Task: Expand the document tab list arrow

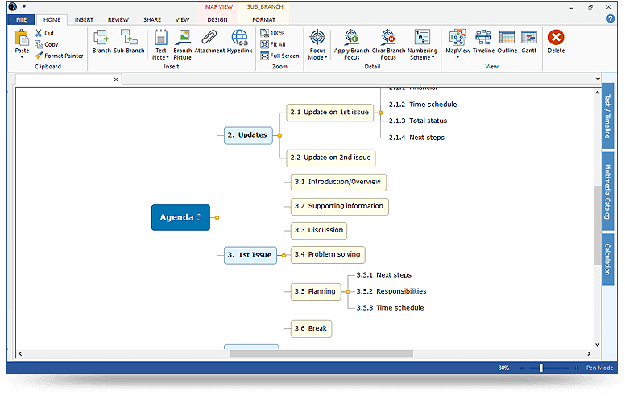Action: click(x=598, y=80)
